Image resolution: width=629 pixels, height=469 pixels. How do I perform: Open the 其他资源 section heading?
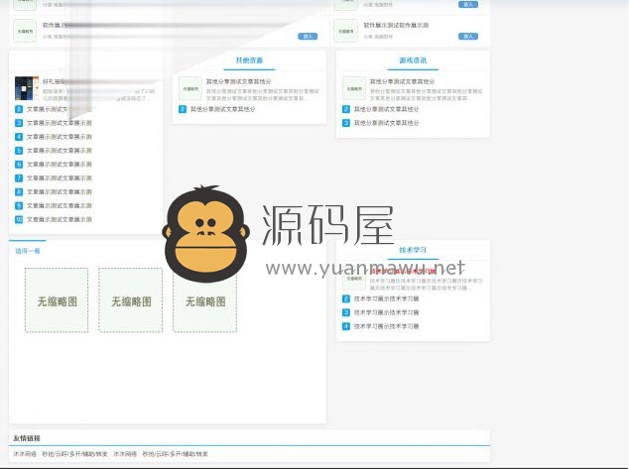pos(249,60)
